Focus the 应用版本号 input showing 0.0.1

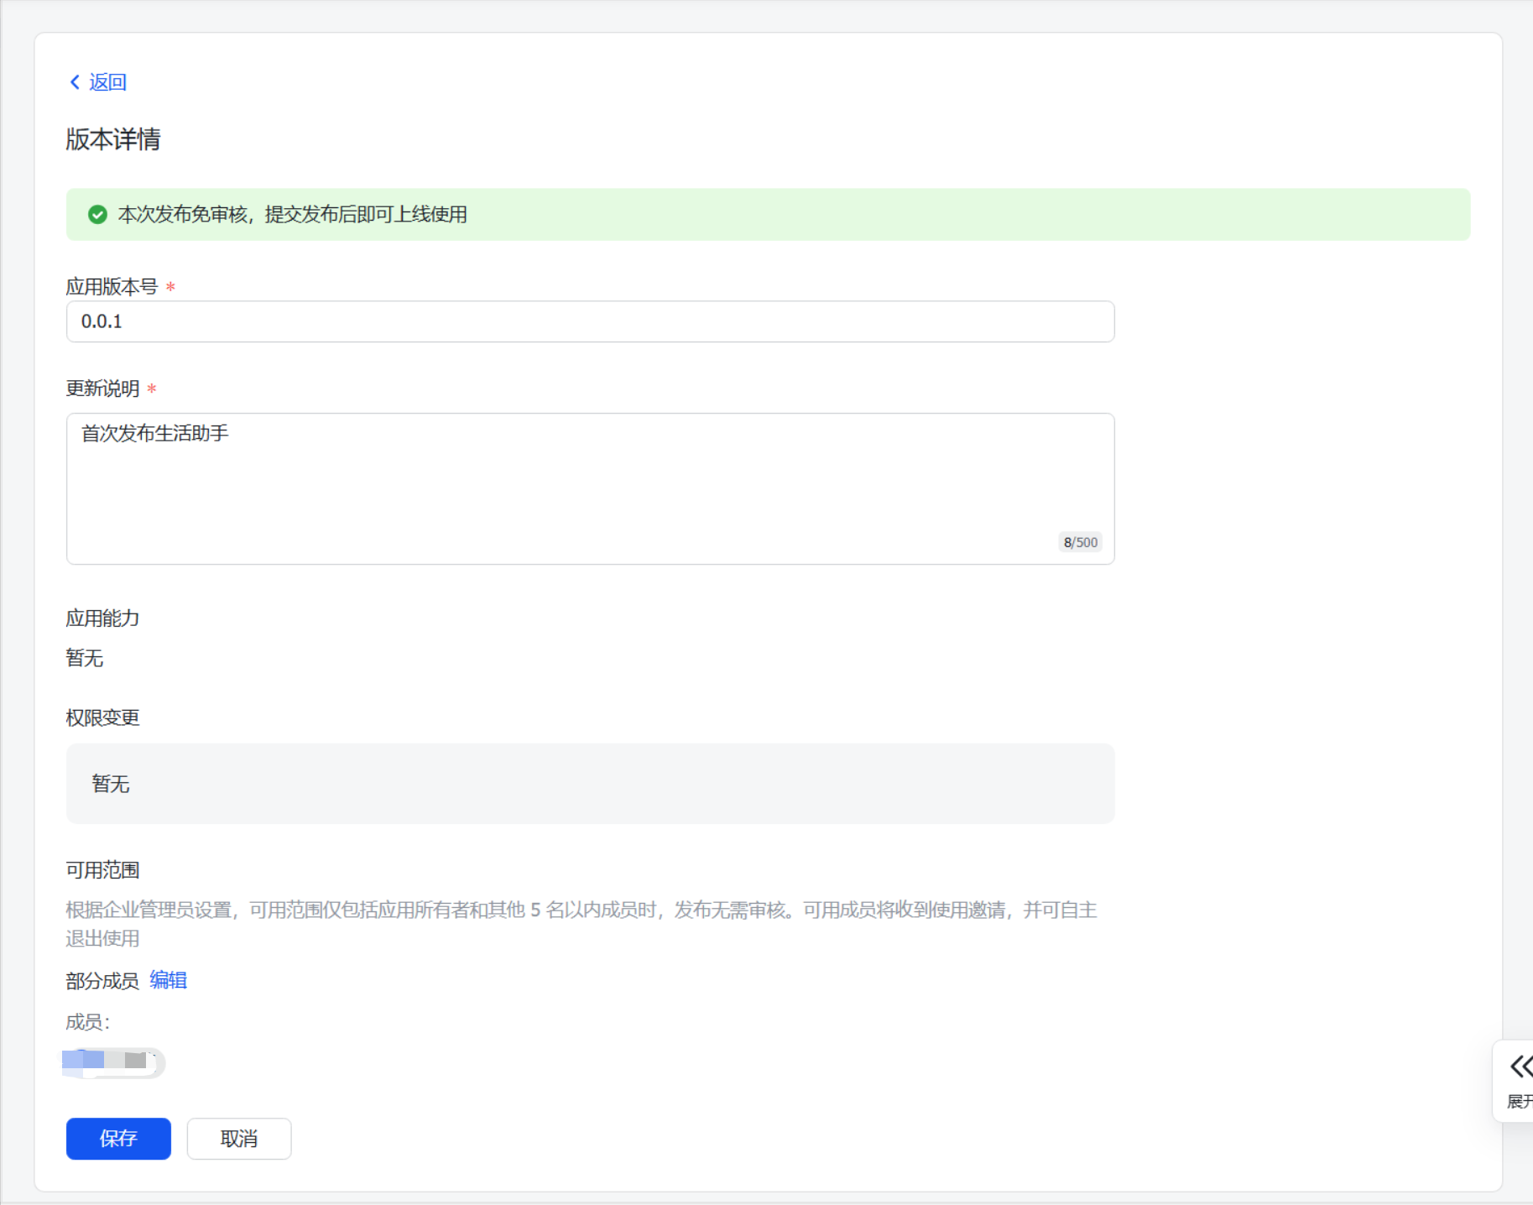coord(590,321)
